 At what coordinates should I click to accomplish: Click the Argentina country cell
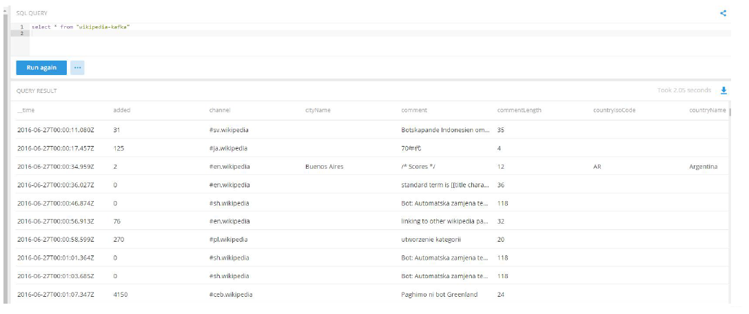(703, 167)
